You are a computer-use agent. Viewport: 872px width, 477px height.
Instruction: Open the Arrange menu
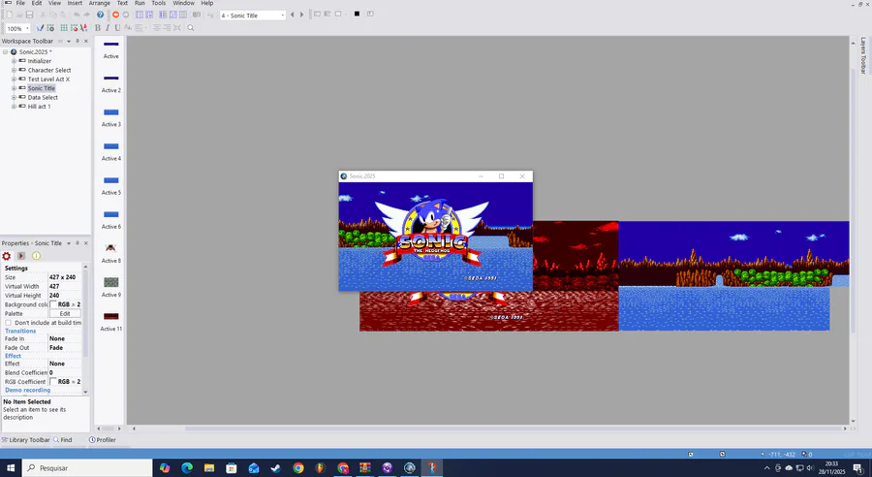(100, 3)
